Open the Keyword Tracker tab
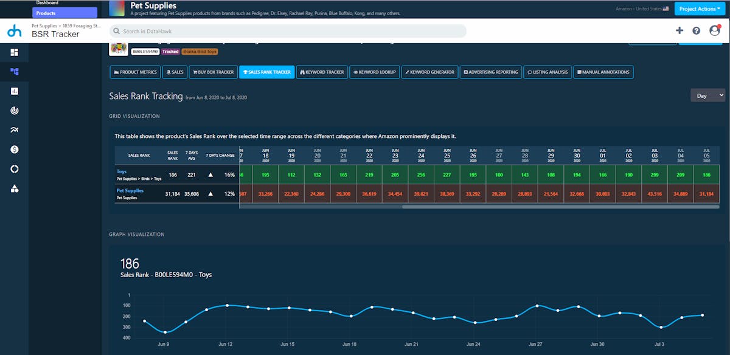Screen dimensions: 730x355 pyautogui.click(x=322, y=72)
